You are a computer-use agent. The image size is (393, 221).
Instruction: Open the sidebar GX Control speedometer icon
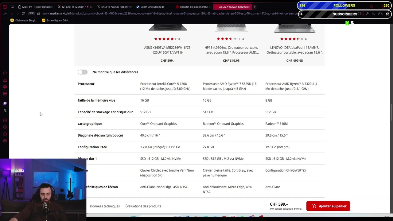pyautogui.click(x=5, y=73)
